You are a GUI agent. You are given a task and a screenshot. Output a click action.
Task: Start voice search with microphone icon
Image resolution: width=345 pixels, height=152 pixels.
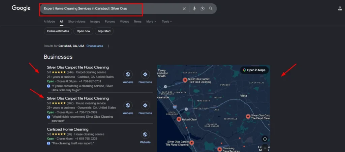tap(194, 8)
